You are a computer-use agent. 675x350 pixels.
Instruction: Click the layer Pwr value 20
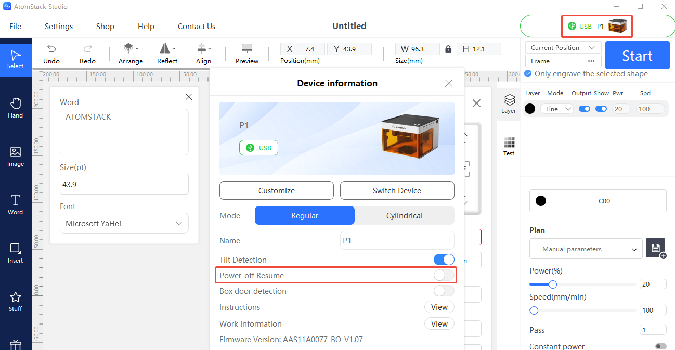tap(621, 109)
